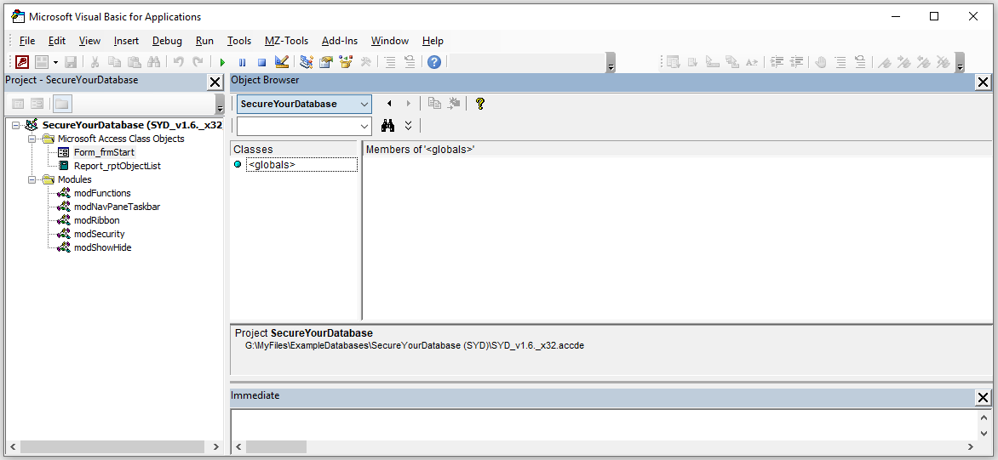Click the List Constants icon
The image size is (998, 460).
coord(692,61)
